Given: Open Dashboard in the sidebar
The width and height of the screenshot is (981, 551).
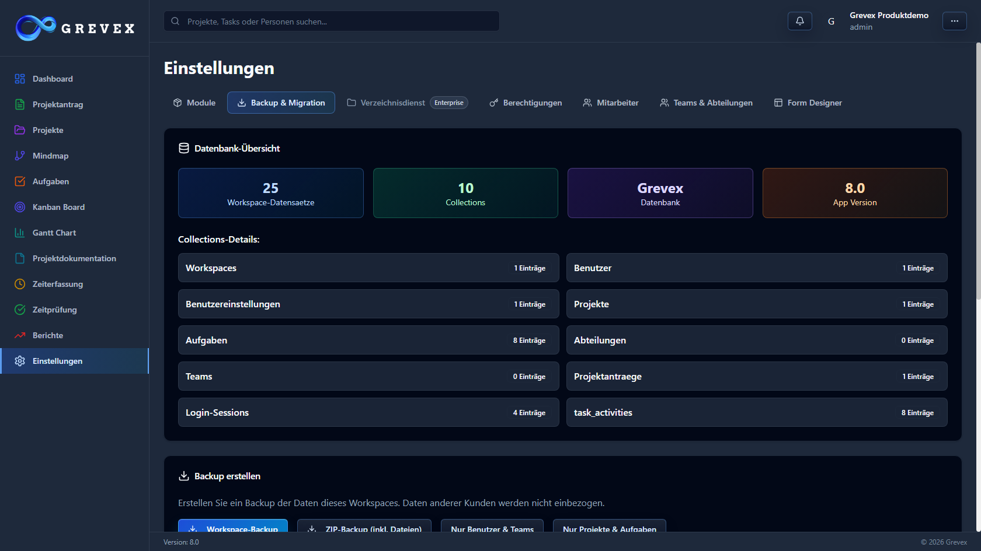Looking at the screenshot, I should 75,79.
